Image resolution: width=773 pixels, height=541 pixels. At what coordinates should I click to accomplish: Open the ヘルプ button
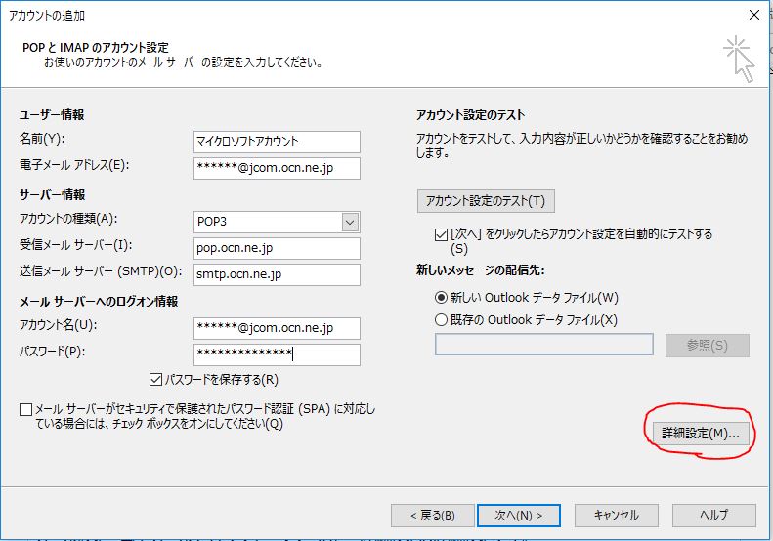pyautogui.click(x=713, y=516)
